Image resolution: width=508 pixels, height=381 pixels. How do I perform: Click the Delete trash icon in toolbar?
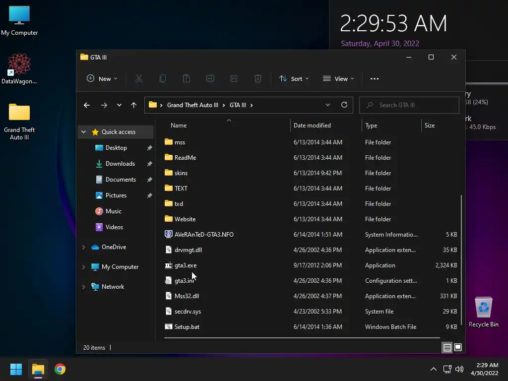pos(258,78)
